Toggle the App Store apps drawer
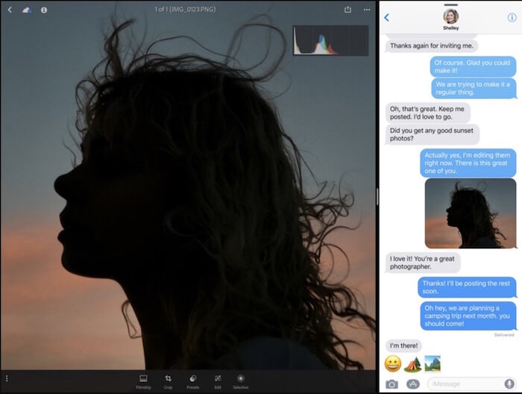The image size is (522, 394). click(x=413, y=384)
